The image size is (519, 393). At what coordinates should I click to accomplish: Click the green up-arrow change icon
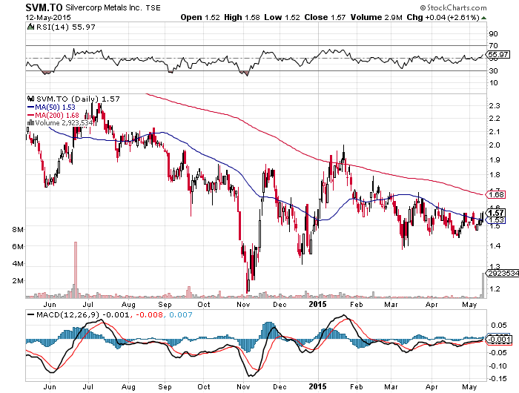click(x=483, y=18)
